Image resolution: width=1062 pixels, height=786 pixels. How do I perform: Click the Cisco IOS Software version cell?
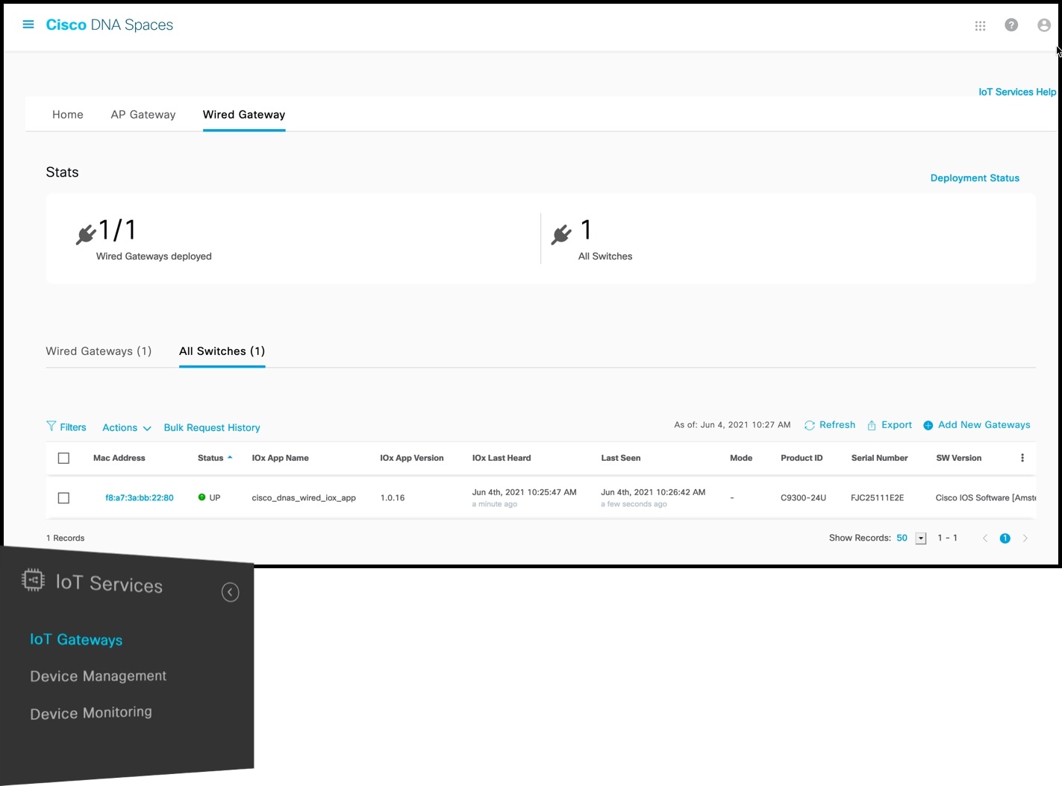coord(986,497)
